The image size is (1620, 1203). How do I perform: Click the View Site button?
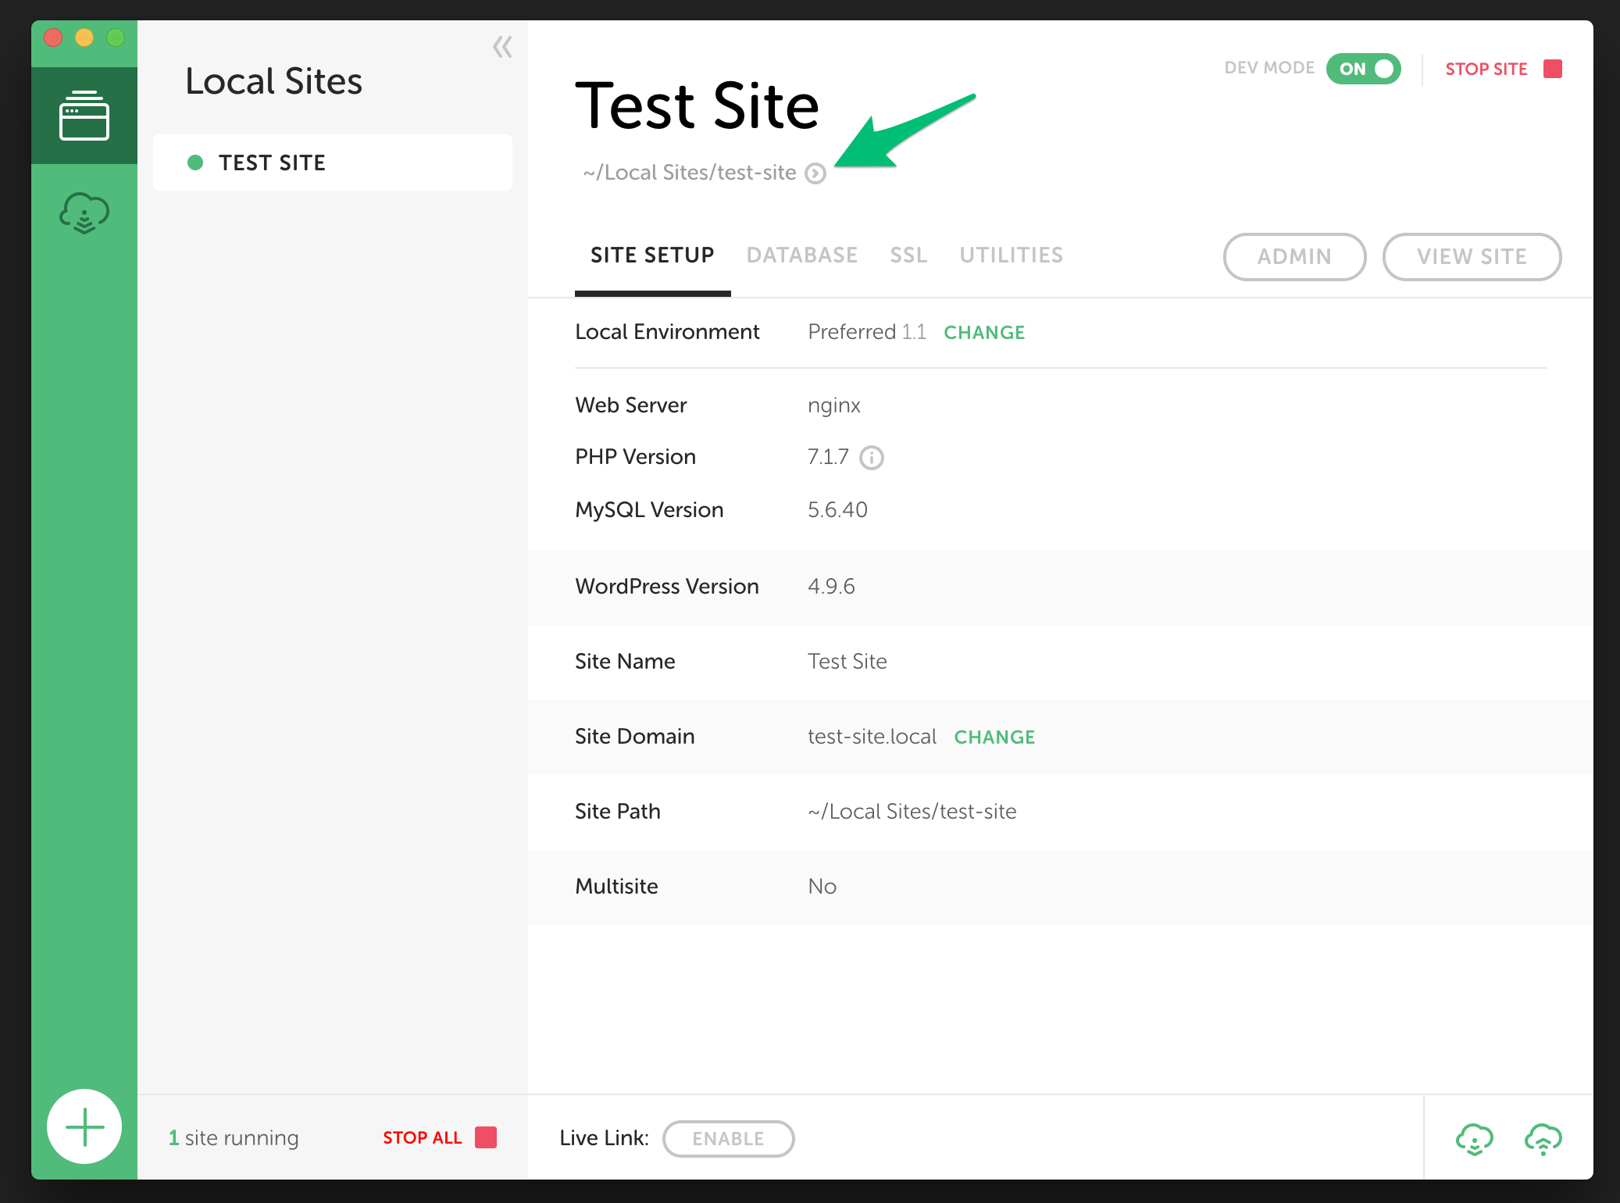pos(1472,256)
